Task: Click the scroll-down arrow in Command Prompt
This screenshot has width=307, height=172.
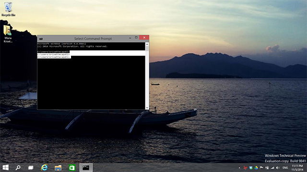Action: pyautogui.click(x=147, y=107)
